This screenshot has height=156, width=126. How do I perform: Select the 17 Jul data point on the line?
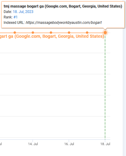pyautogui.click(x=87, y=33)
